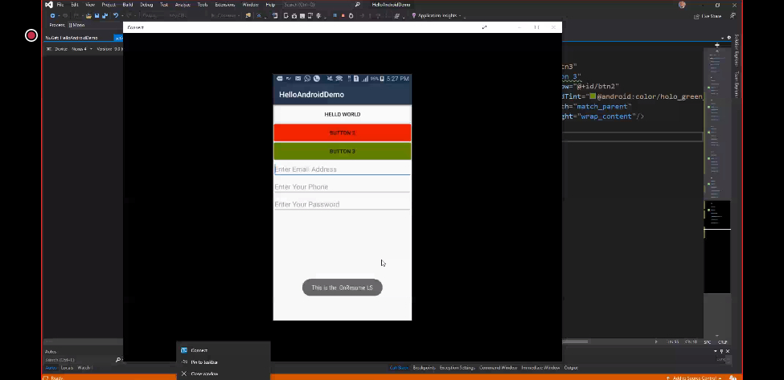The width and height of the screenshot is (784, 380).
Task: Select Connect in the taskbar context menu
Action: pyautogui.click(x=223, y=350)
